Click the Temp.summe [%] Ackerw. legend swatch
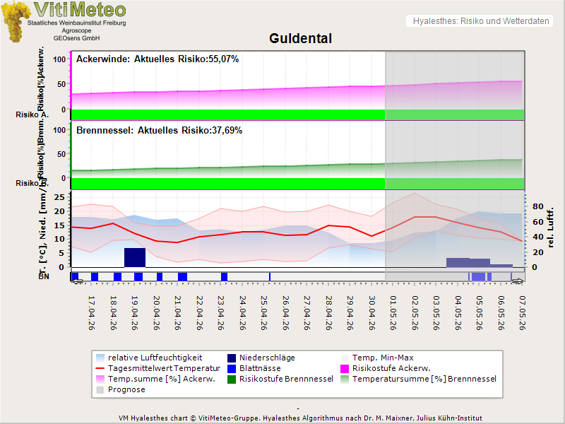Screen dimensions: 565x424 (101, 379)
